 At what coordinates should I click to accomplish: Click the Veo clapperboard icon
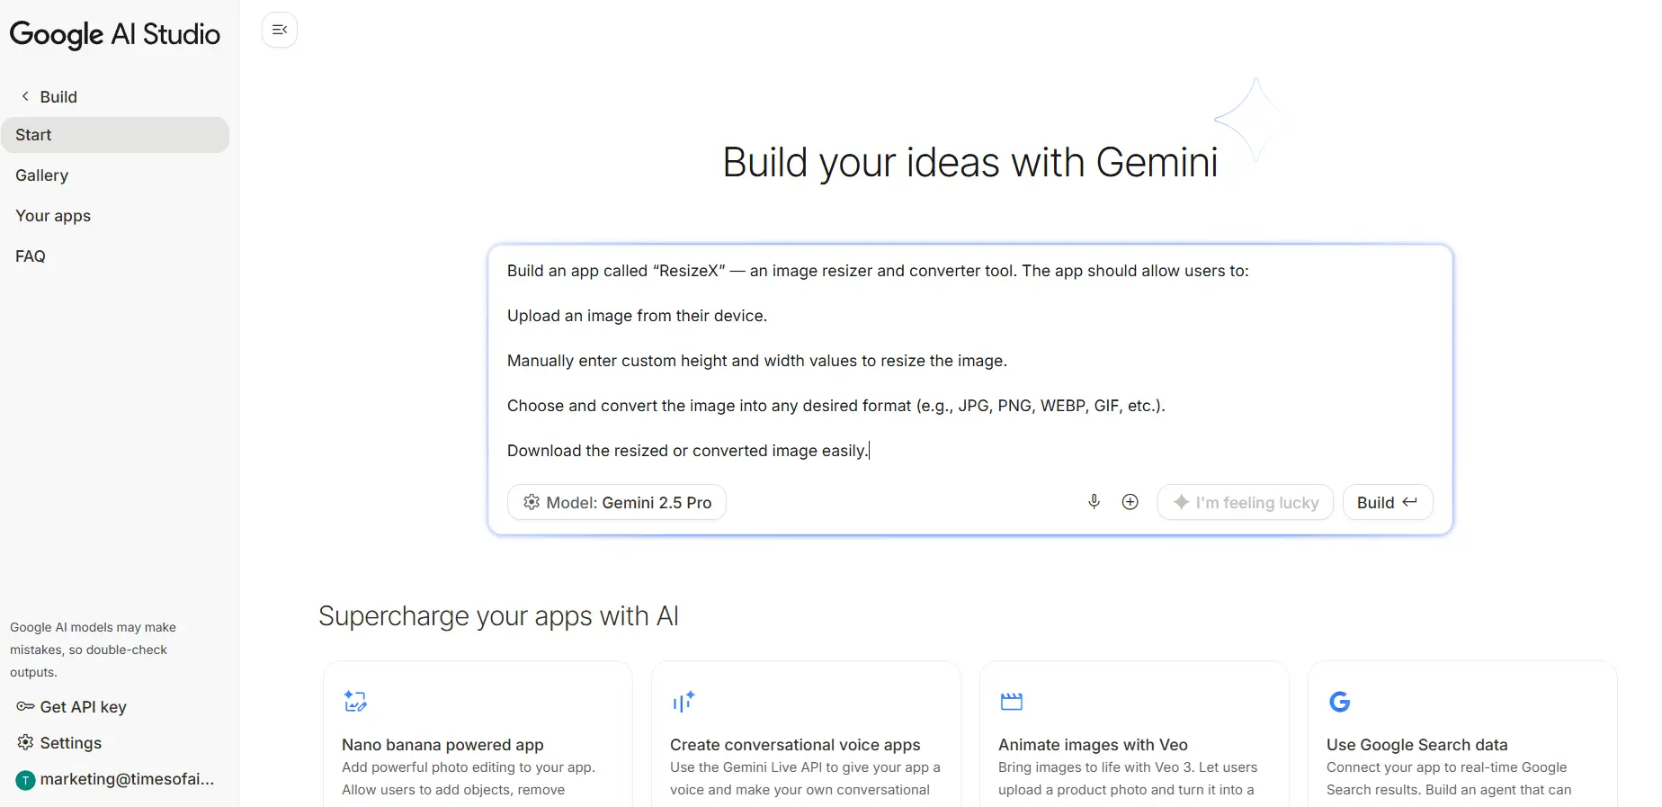pos(1011,702)
